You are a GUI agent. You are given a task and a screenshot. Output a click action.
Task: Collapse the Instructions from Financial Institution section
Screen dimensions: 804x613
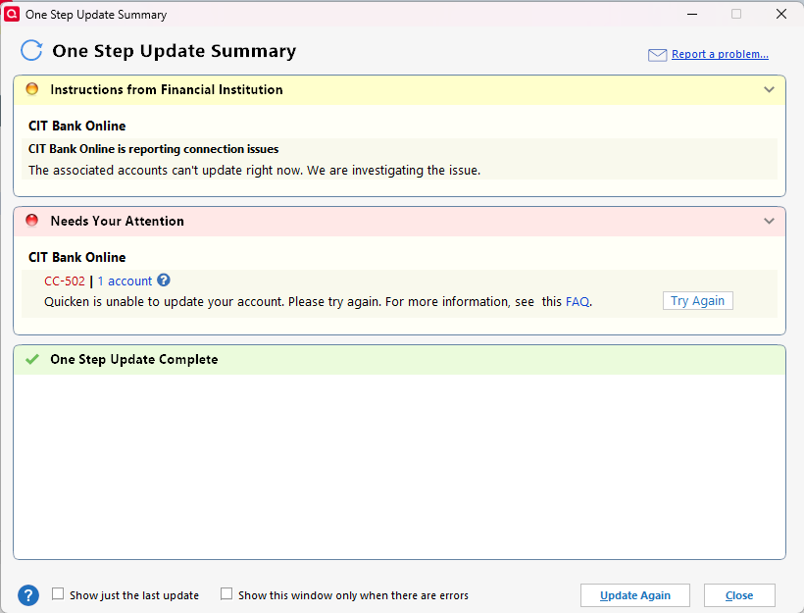[x=769, y=89]
